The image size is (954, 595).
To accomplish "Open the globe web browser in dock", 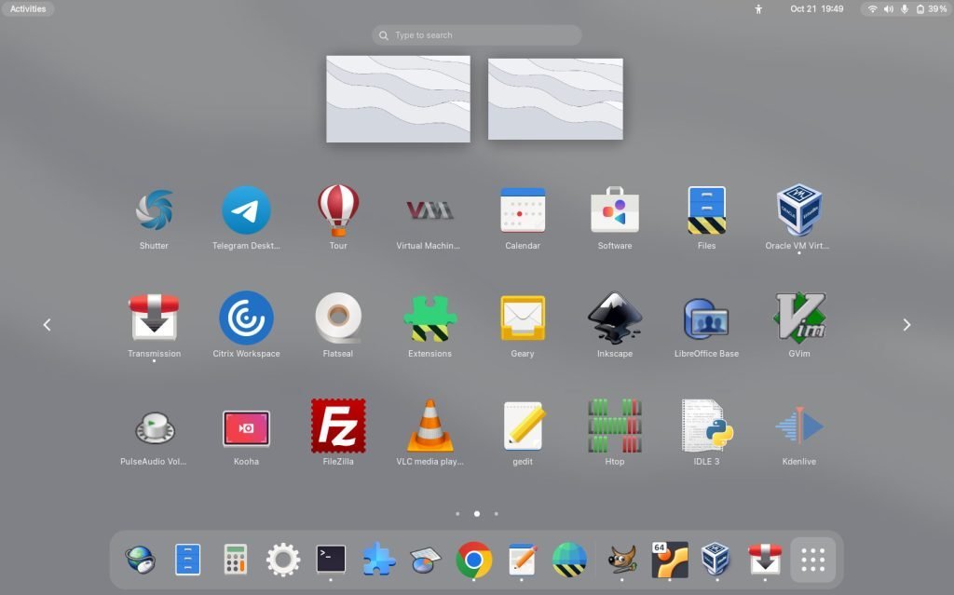I will 141,560.
